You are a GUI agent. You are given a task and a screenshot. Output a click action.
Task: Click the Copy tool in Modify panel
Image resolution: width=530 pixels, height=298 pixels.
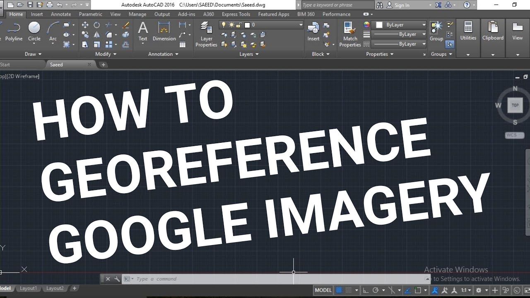pos(85,35)
